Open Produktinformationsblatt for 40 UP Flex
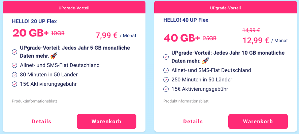 (x=186, y=101)
